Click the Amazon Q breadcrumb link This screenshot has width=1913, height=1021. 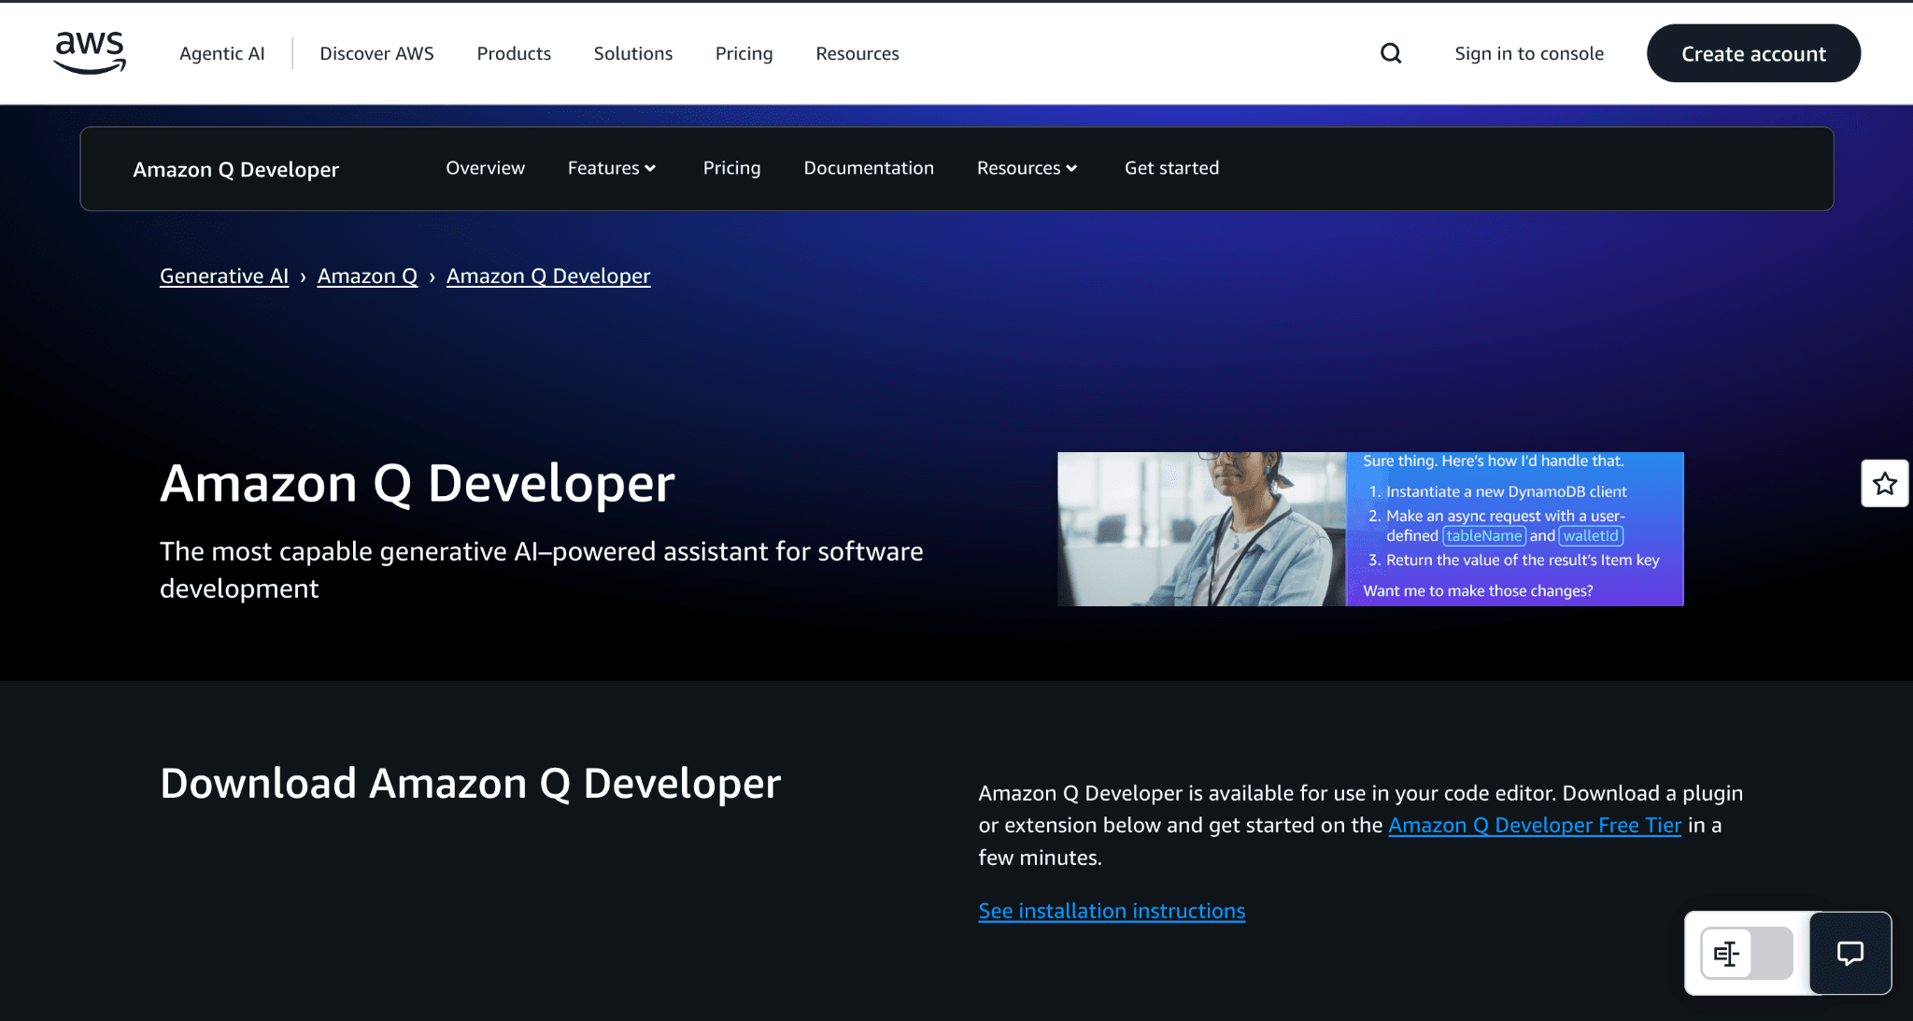367,277
